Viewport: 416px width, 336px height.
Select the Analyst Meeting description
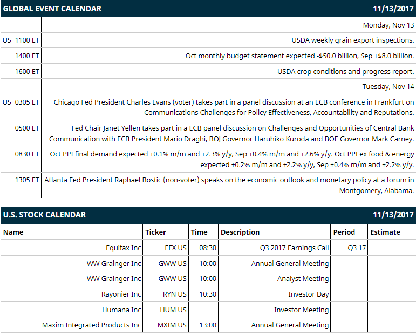(x=303, y=279)
